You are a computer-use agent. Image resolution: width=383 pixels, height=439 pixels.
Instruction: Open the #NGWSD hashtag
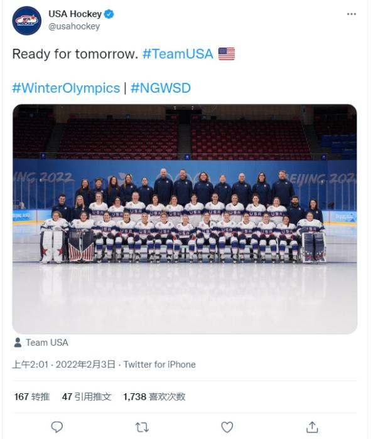[x=161, y=88]
